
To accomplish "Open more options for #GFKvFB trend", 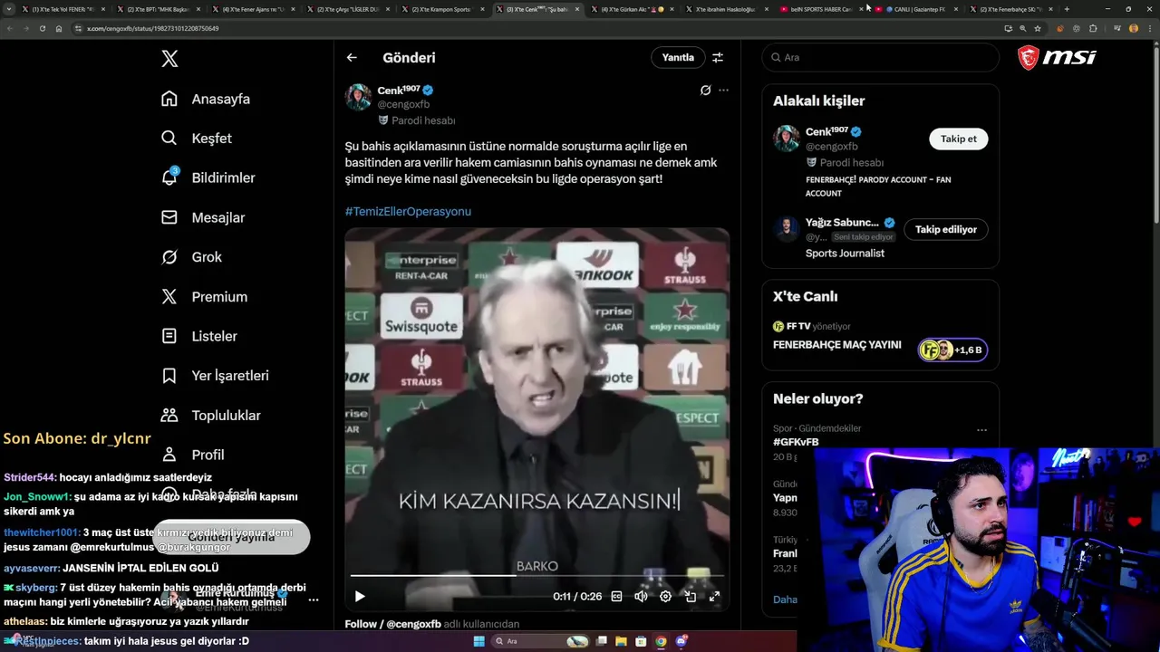I will [981, 430].
